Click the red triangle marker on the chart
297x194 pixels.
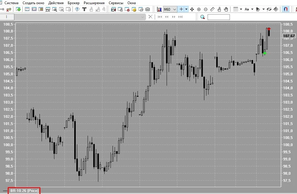[x=269, y=29]
